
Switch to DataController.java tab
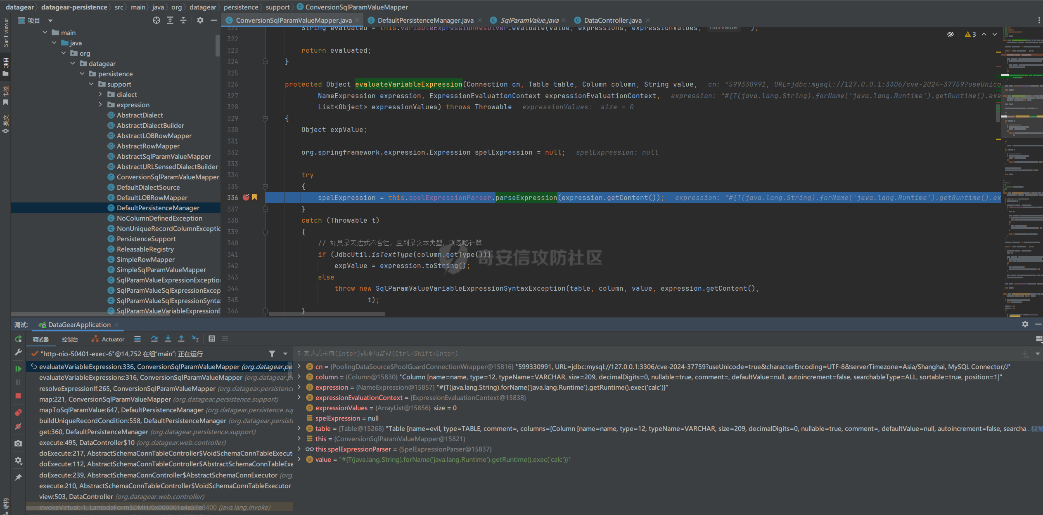click(613, 20)
